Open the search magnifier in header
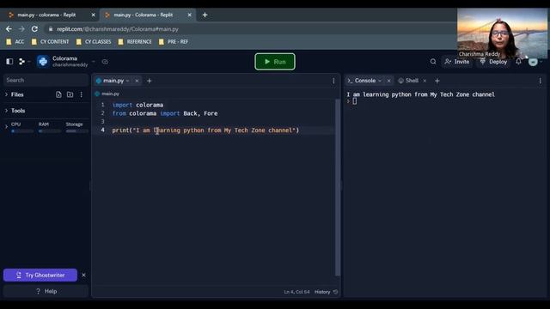The height and width of the screenshot is (309, 550). [x=433, y=62]
